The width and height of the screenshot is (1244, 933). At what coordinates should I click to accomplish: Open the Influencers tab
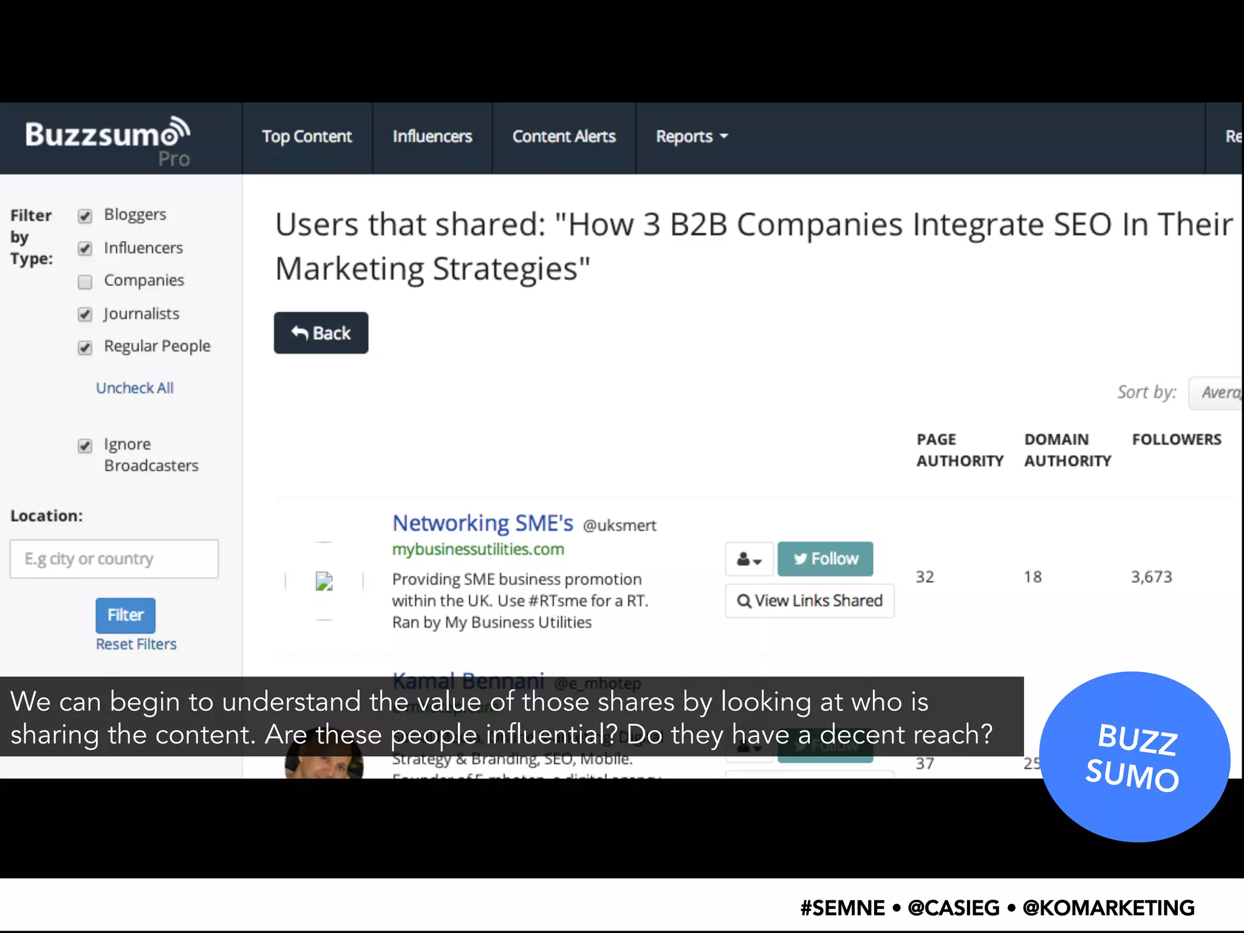tap(432, 137)
